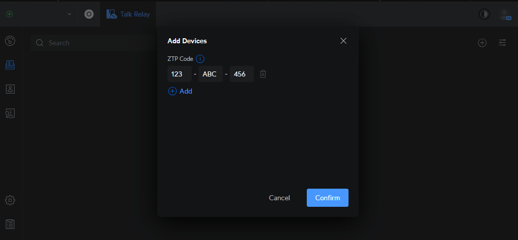The height and width of the screenshot is (240, 518).
Task: Toggle the dark/light theme icon
Action: pyautogui.click(x=484, y=14)
